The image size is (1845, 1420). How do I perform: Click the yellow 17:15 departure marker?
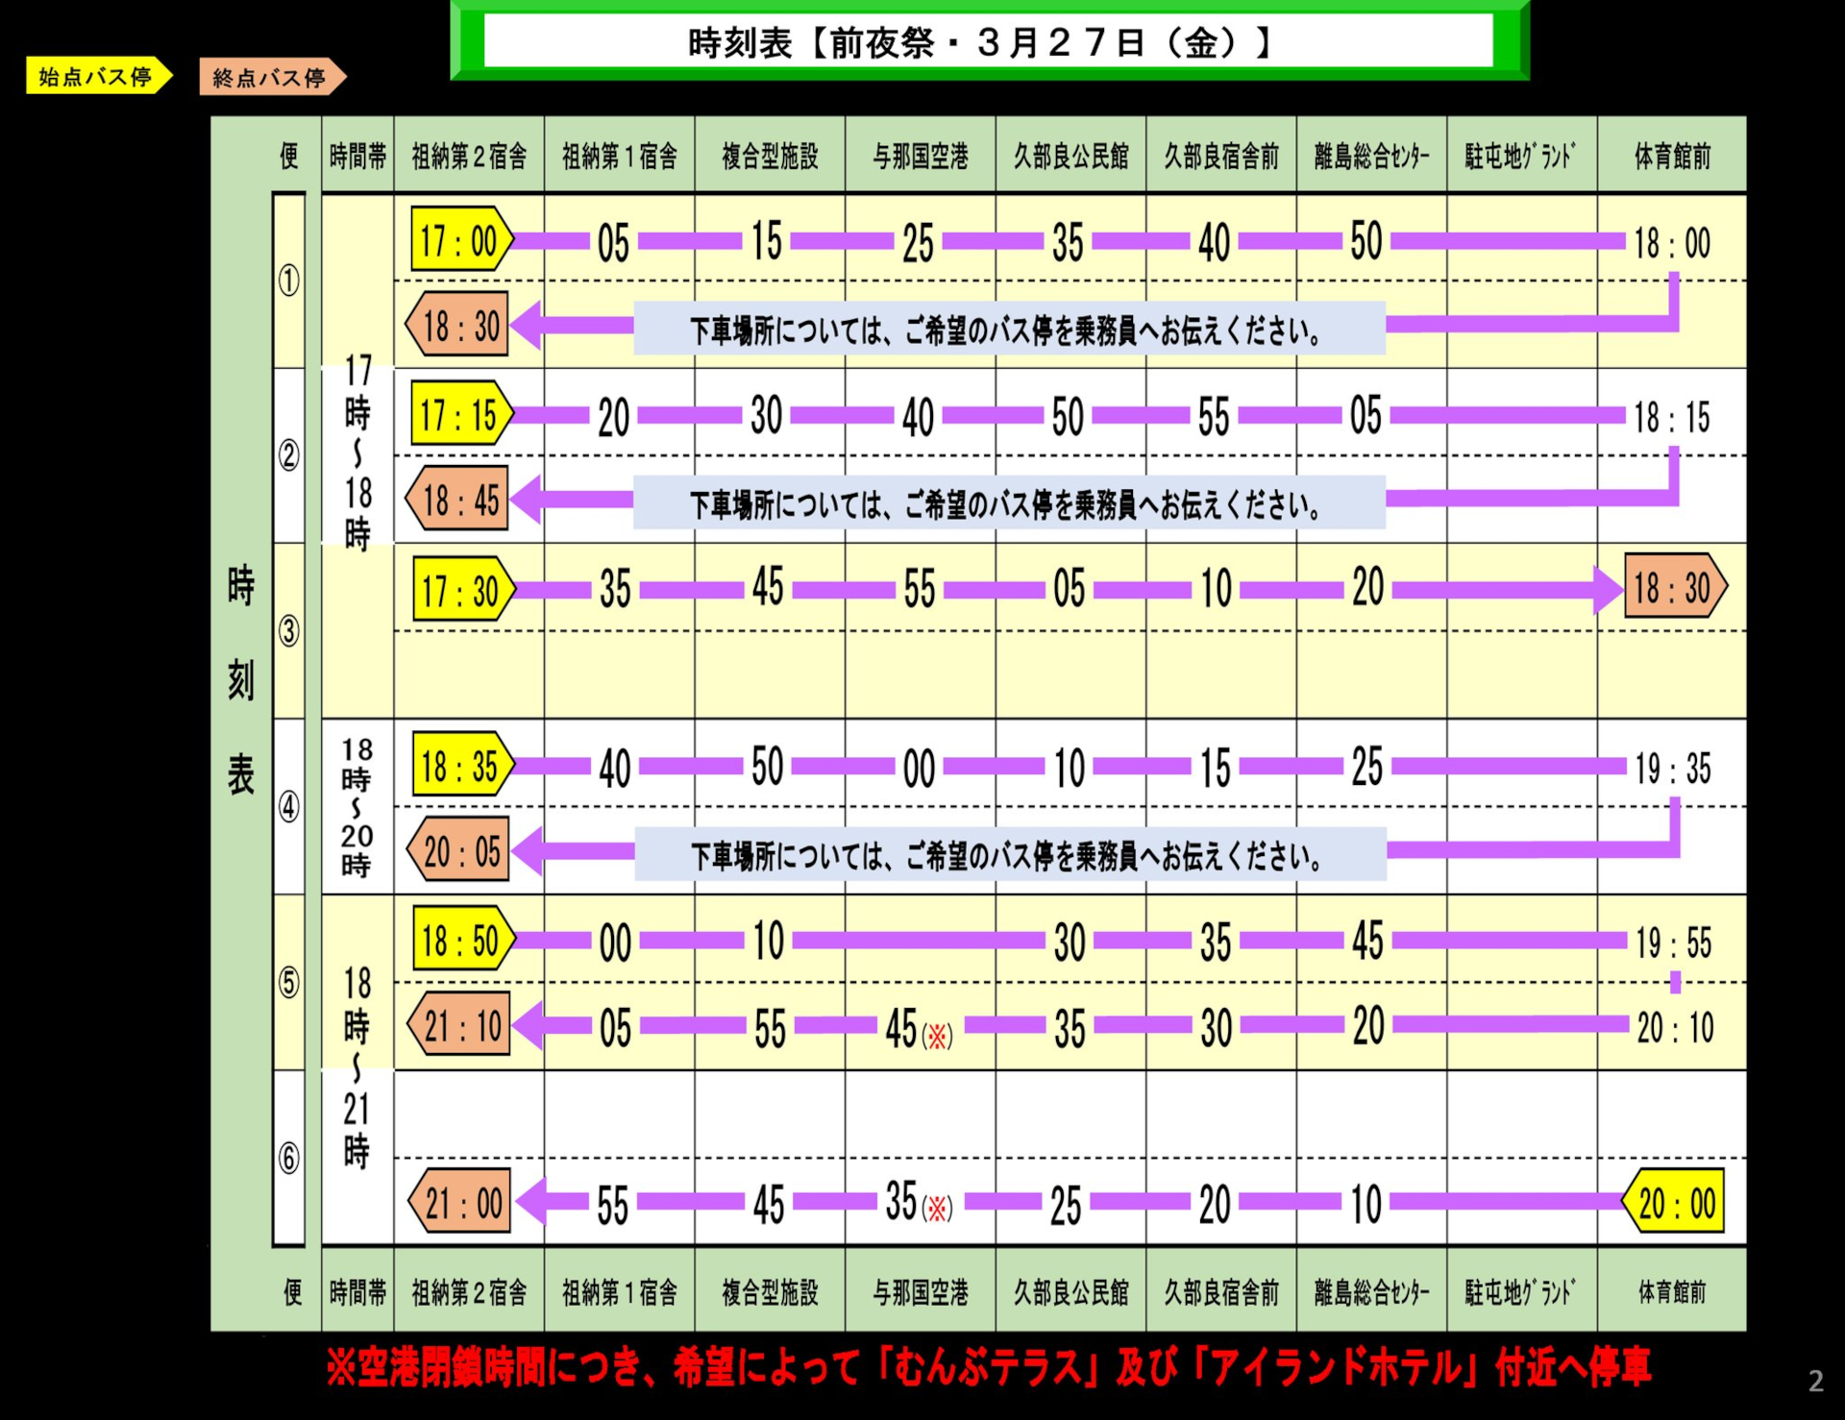(x=460, y=415)
